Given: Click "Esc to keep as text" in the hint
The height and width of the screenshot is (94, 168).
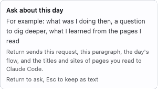Looking at the screenshot, I should point(72,79).
